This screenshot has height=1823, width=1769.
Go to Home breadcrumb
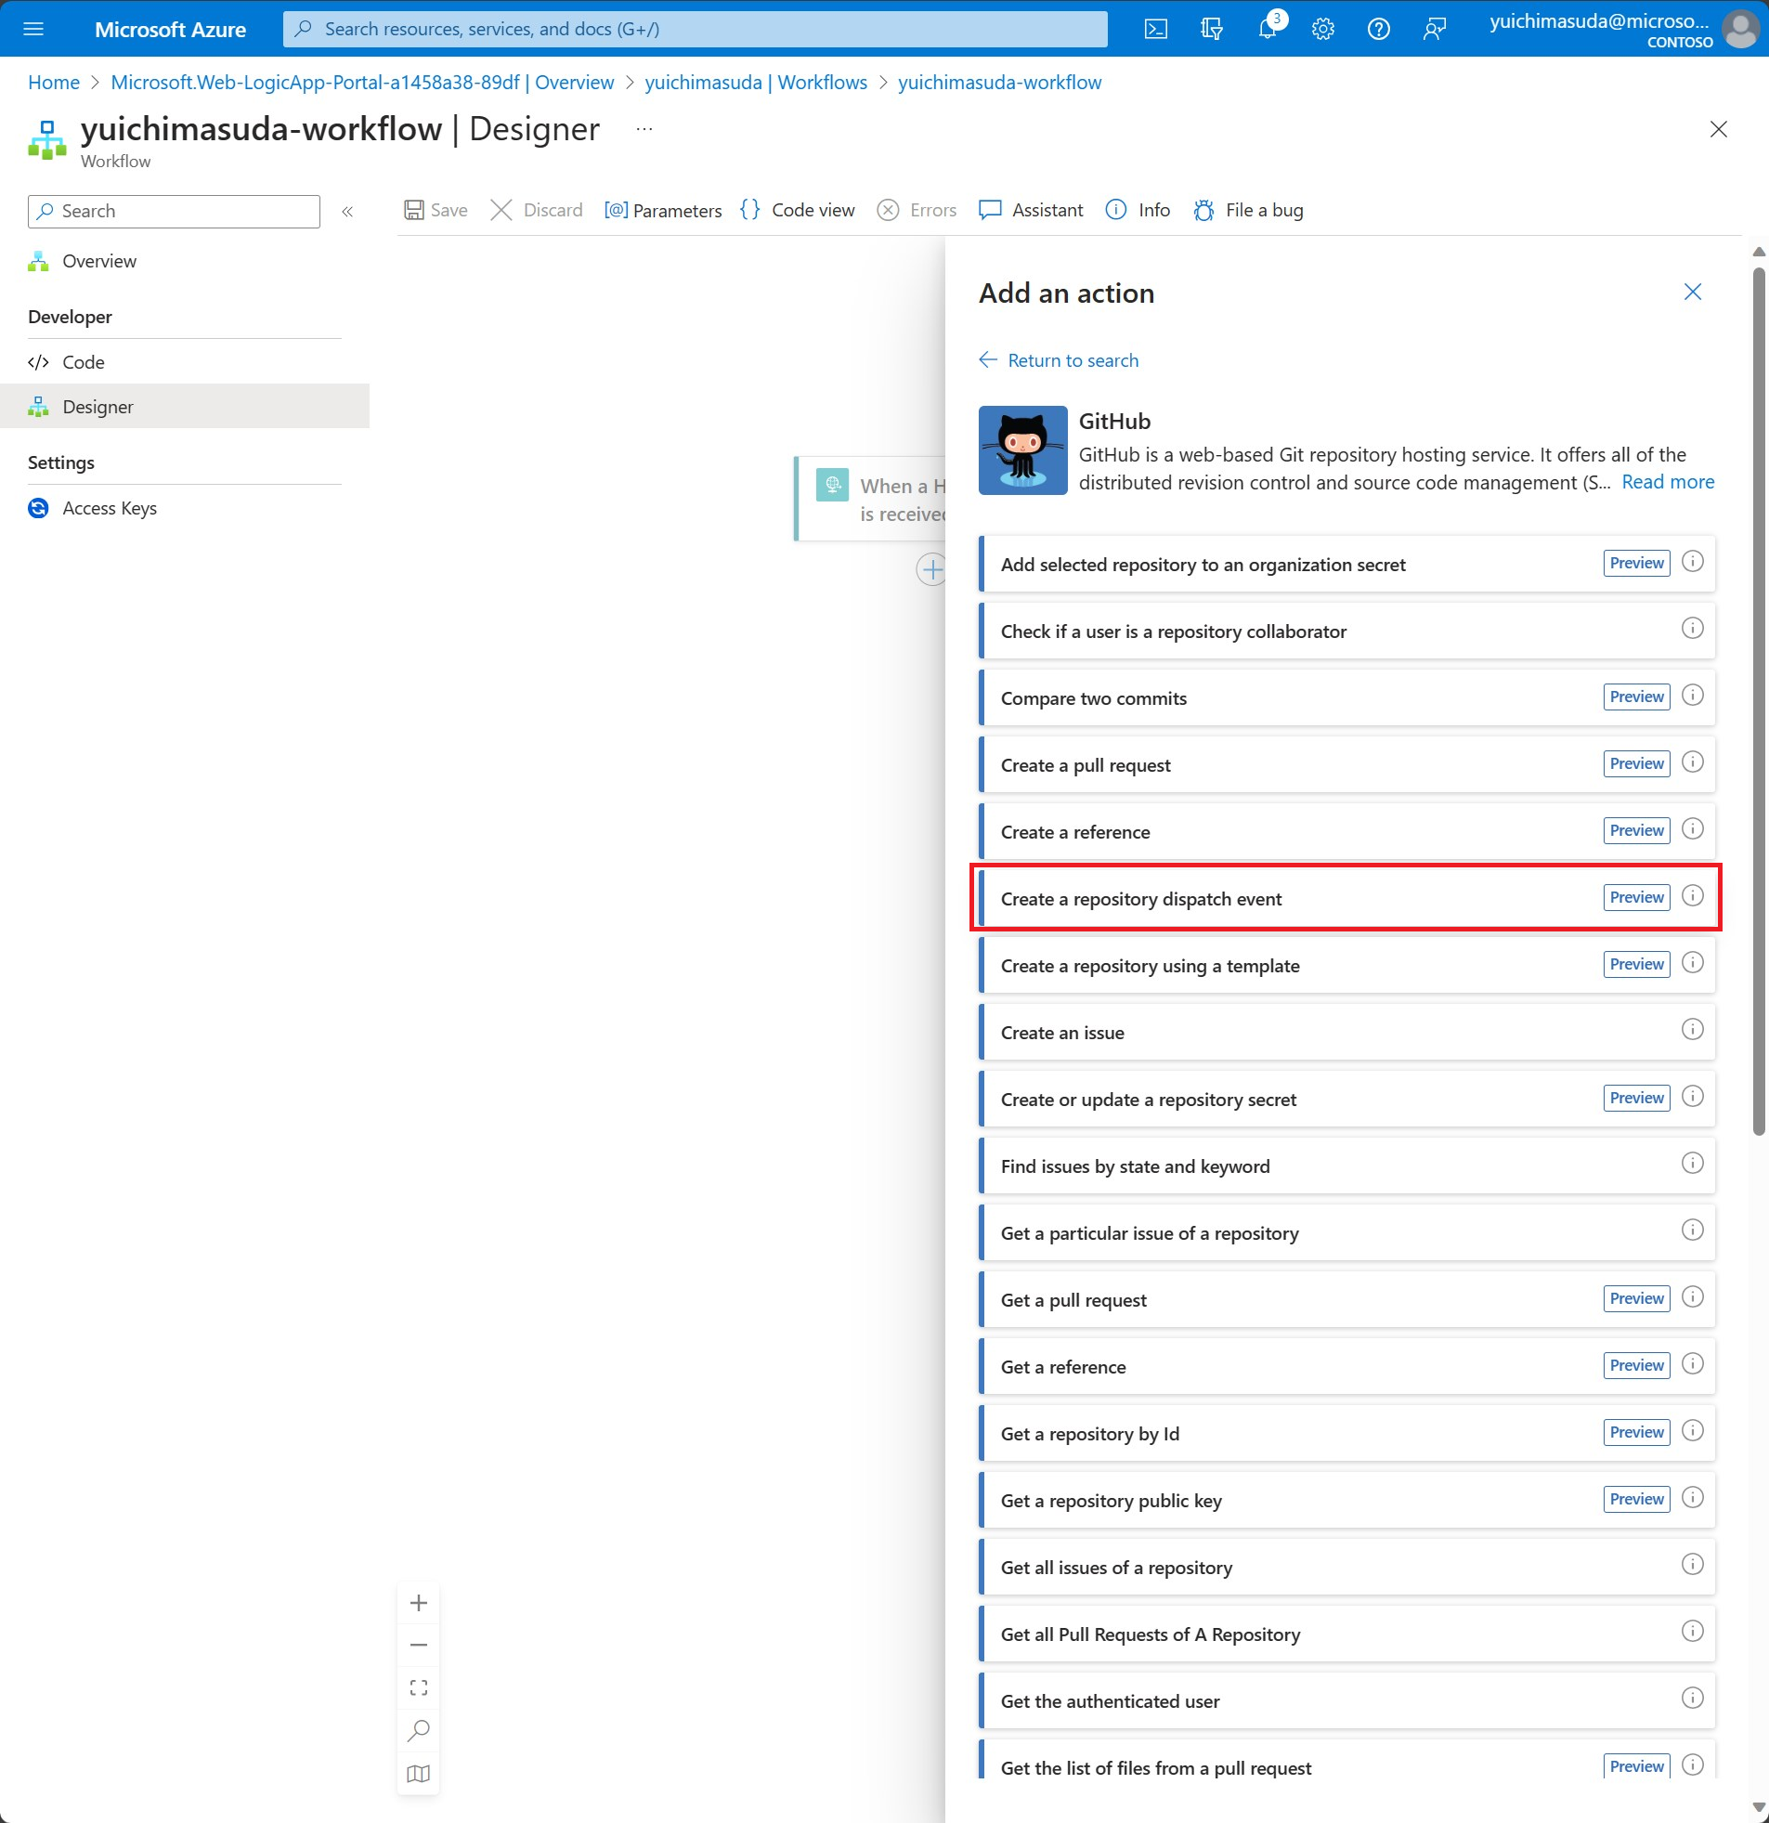pos(54,82)
